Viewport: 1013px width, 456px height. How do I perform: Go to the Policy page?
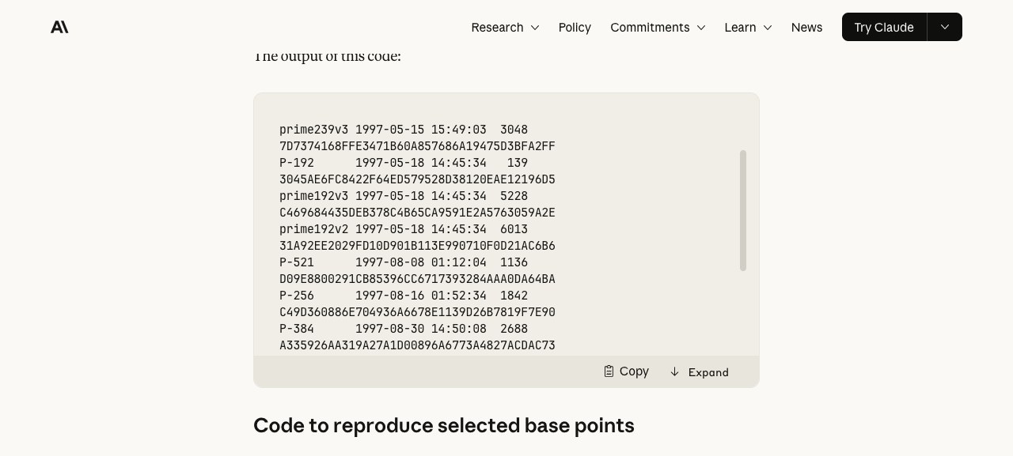(575, 27)
